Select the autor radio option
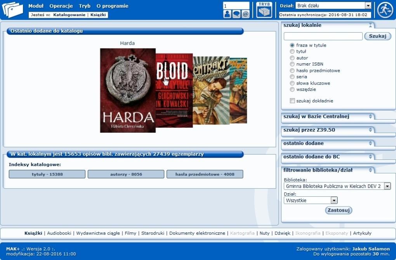396x260 pixels. tap(292, 58)
